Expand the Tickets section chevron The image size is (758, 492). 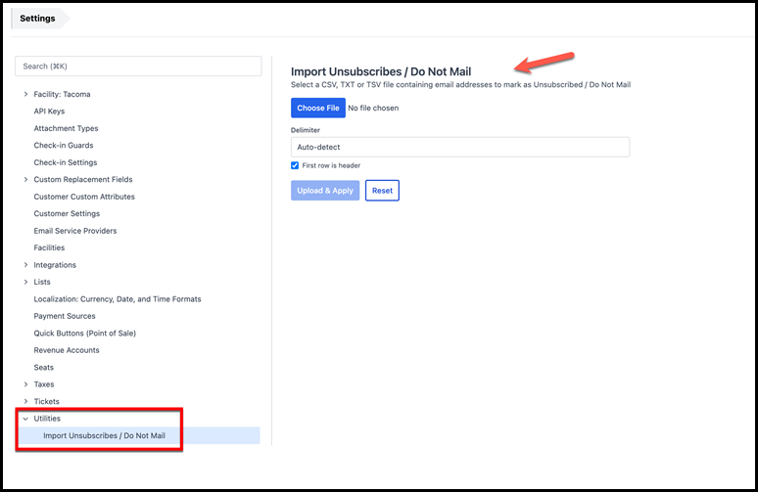pos(25,402)
